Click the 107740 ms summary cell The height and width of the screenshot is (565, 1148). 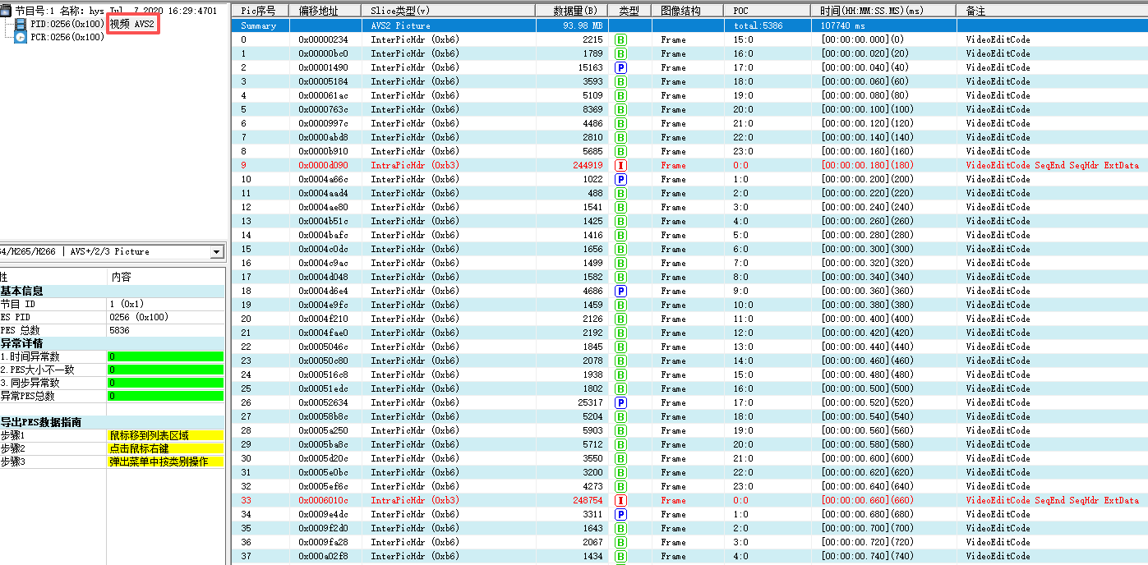point(842,25)
